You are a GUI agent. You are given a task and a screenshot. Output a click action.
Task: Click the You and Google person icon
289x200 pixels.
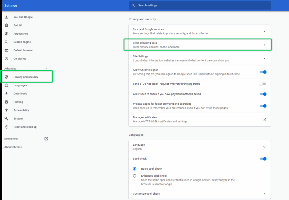(6, 17)
